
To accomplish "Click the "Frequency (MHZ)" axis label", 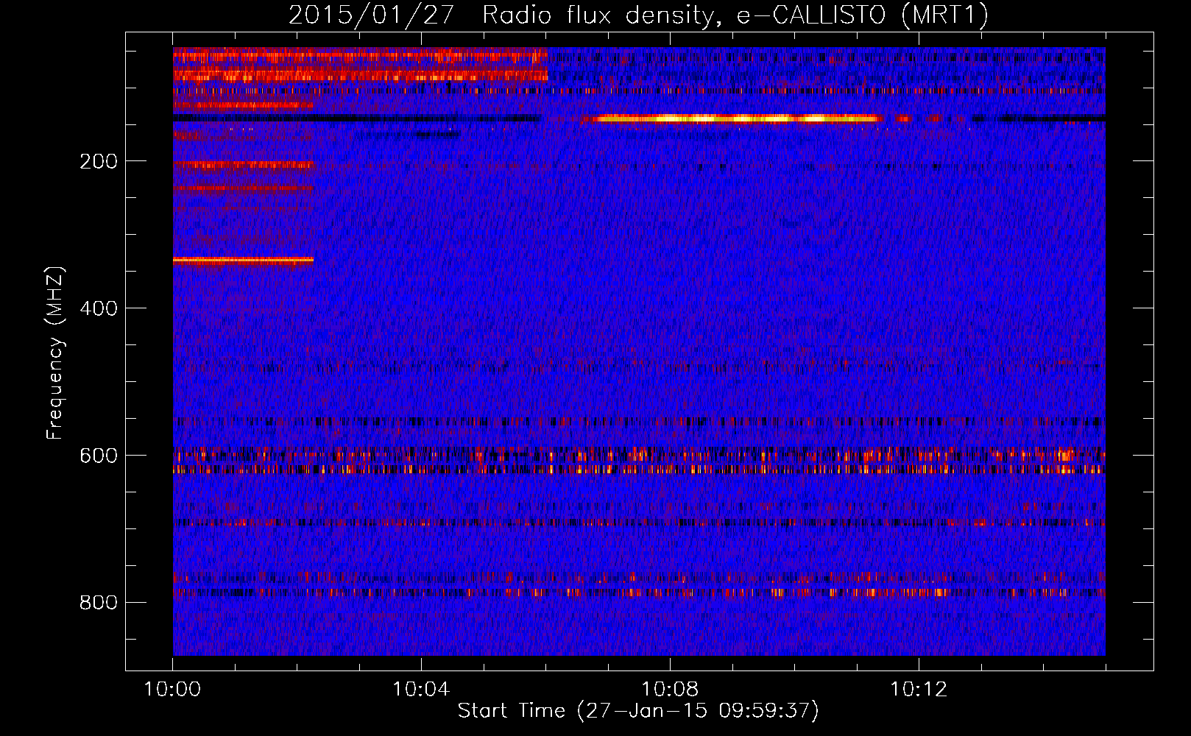I will click(x=55, y=353).
